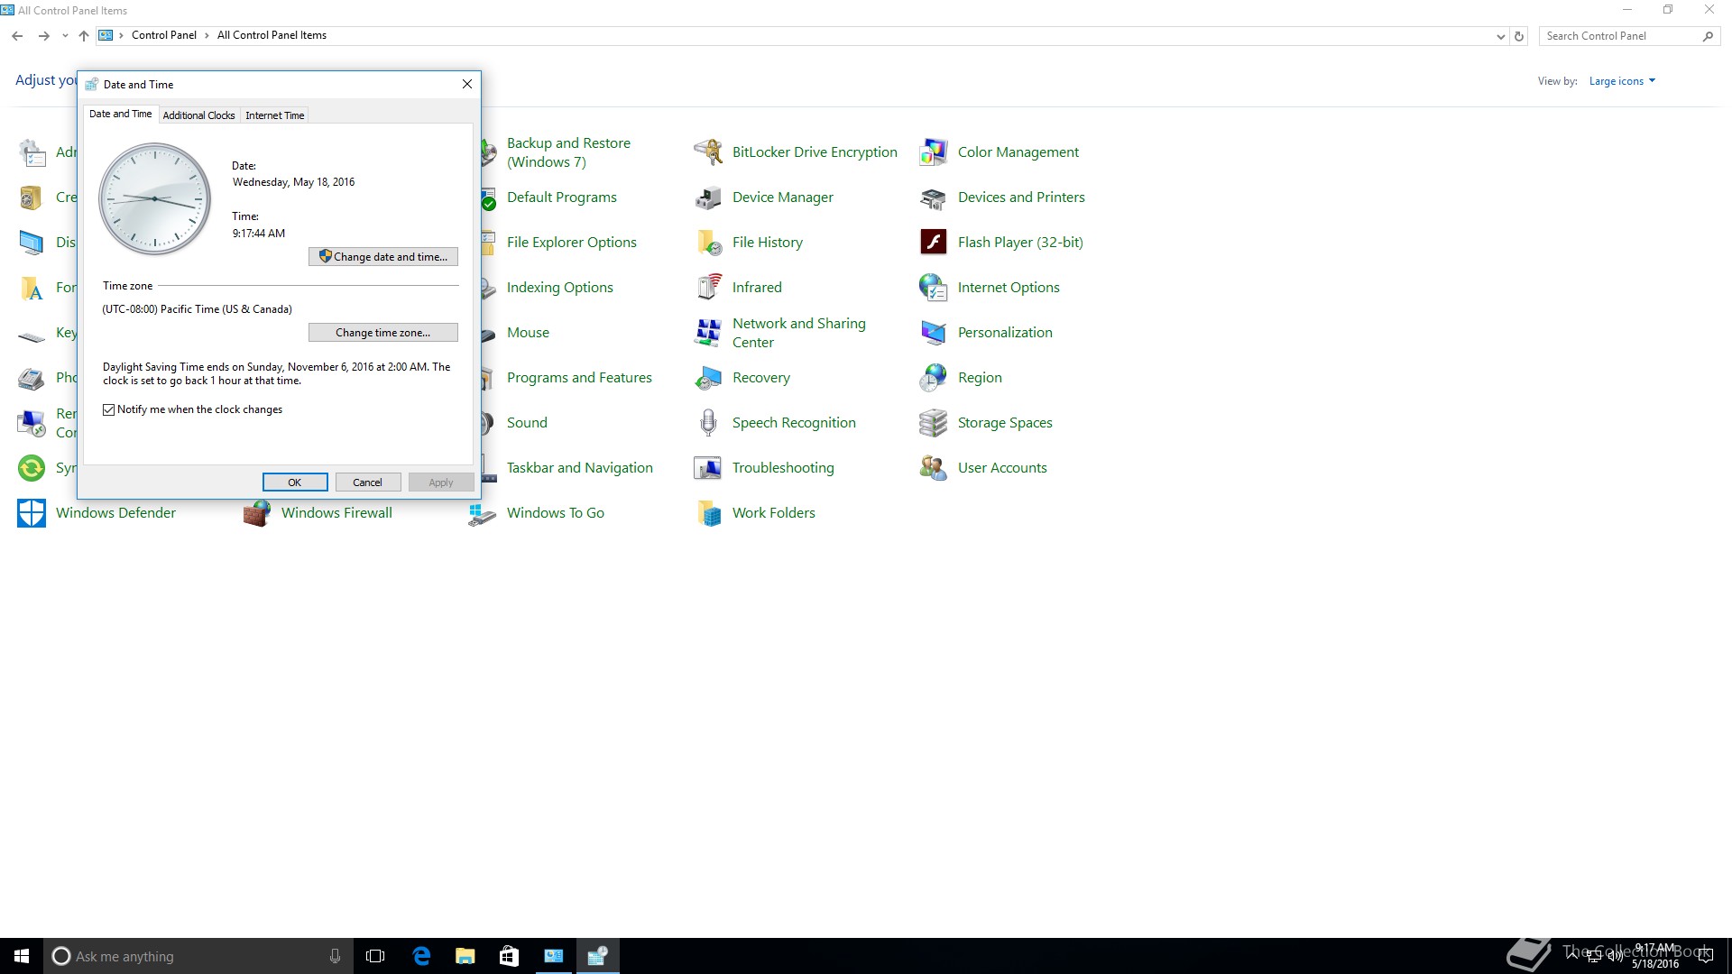The height and width of the screenshot is (974, 1732).
Task: Open Windows Firewall icon
Action: click(x=257, y=513)
